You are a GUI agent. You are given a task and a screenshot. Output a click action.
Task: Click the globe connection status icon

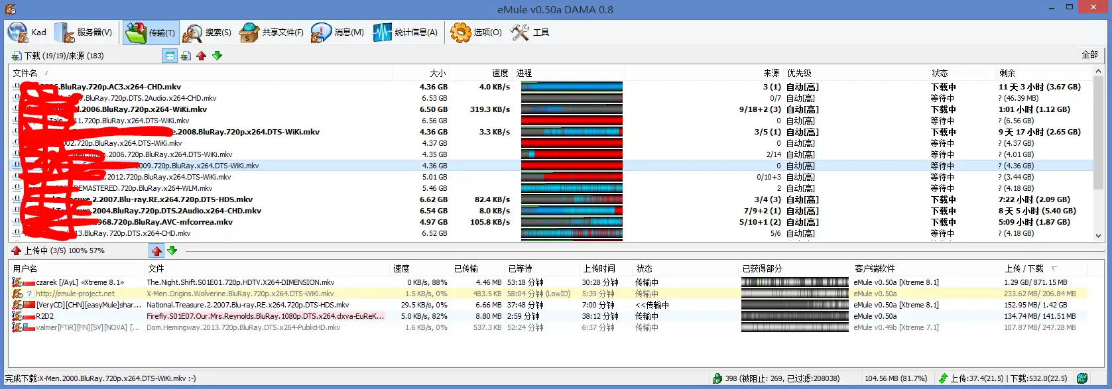coord(1082,378)
